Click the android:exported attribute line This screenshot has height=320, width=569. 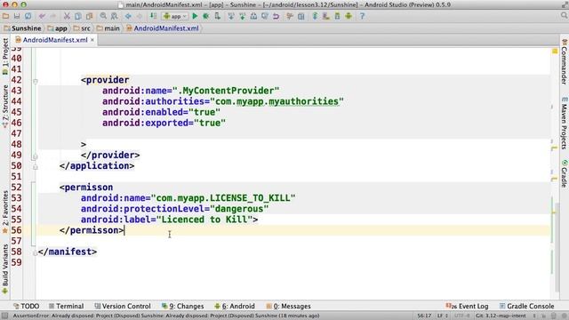coord(164,123)
